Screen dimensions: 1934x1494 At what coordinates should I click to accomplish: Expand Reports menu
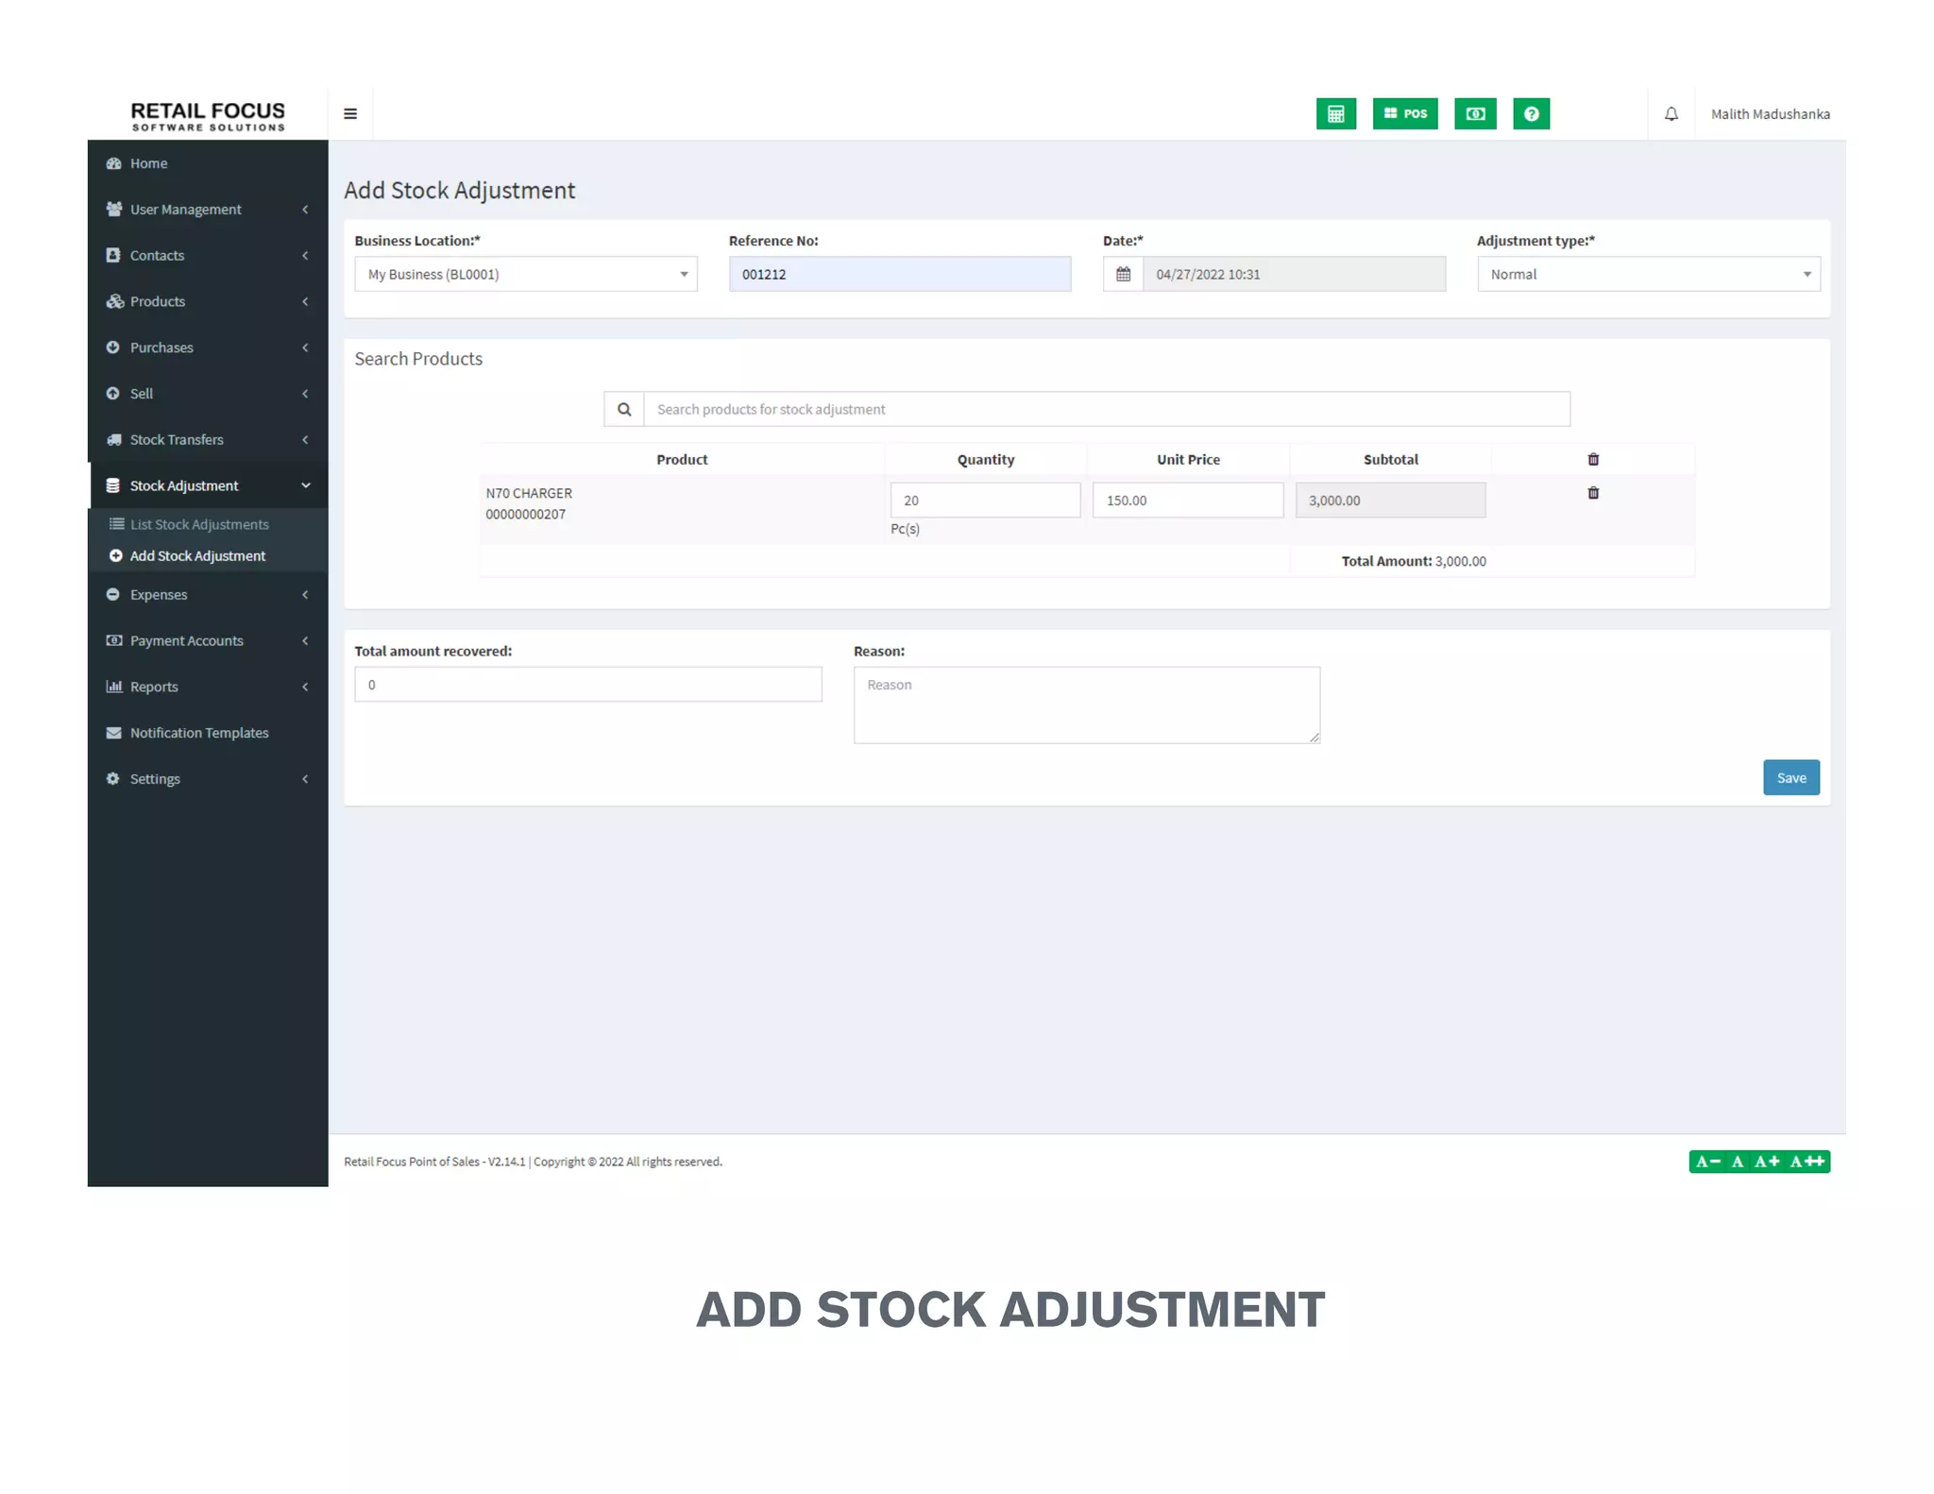(x=208, y=688)
